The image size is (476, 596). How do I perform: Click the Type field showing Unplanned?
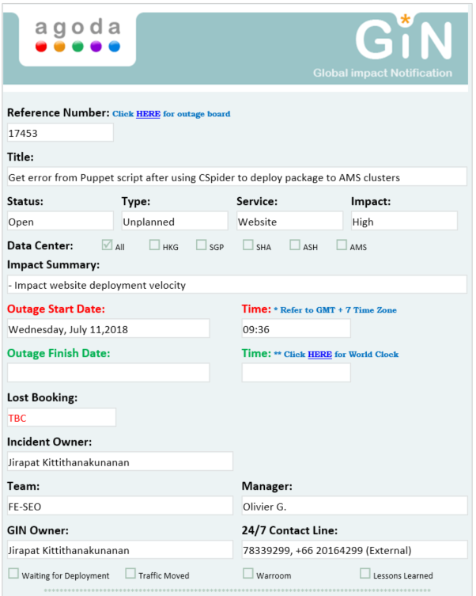175,221
